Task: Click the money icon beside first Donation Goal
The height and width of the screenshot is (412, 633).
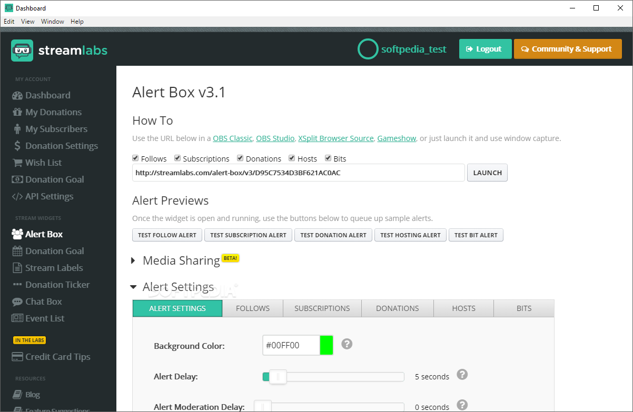Action: (x=17, y=179)
